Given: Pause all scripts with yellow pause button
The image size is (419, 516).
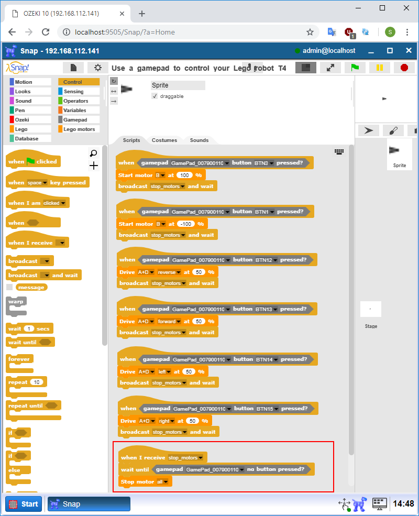Looking at the screenshot, I should coord(380,68).
